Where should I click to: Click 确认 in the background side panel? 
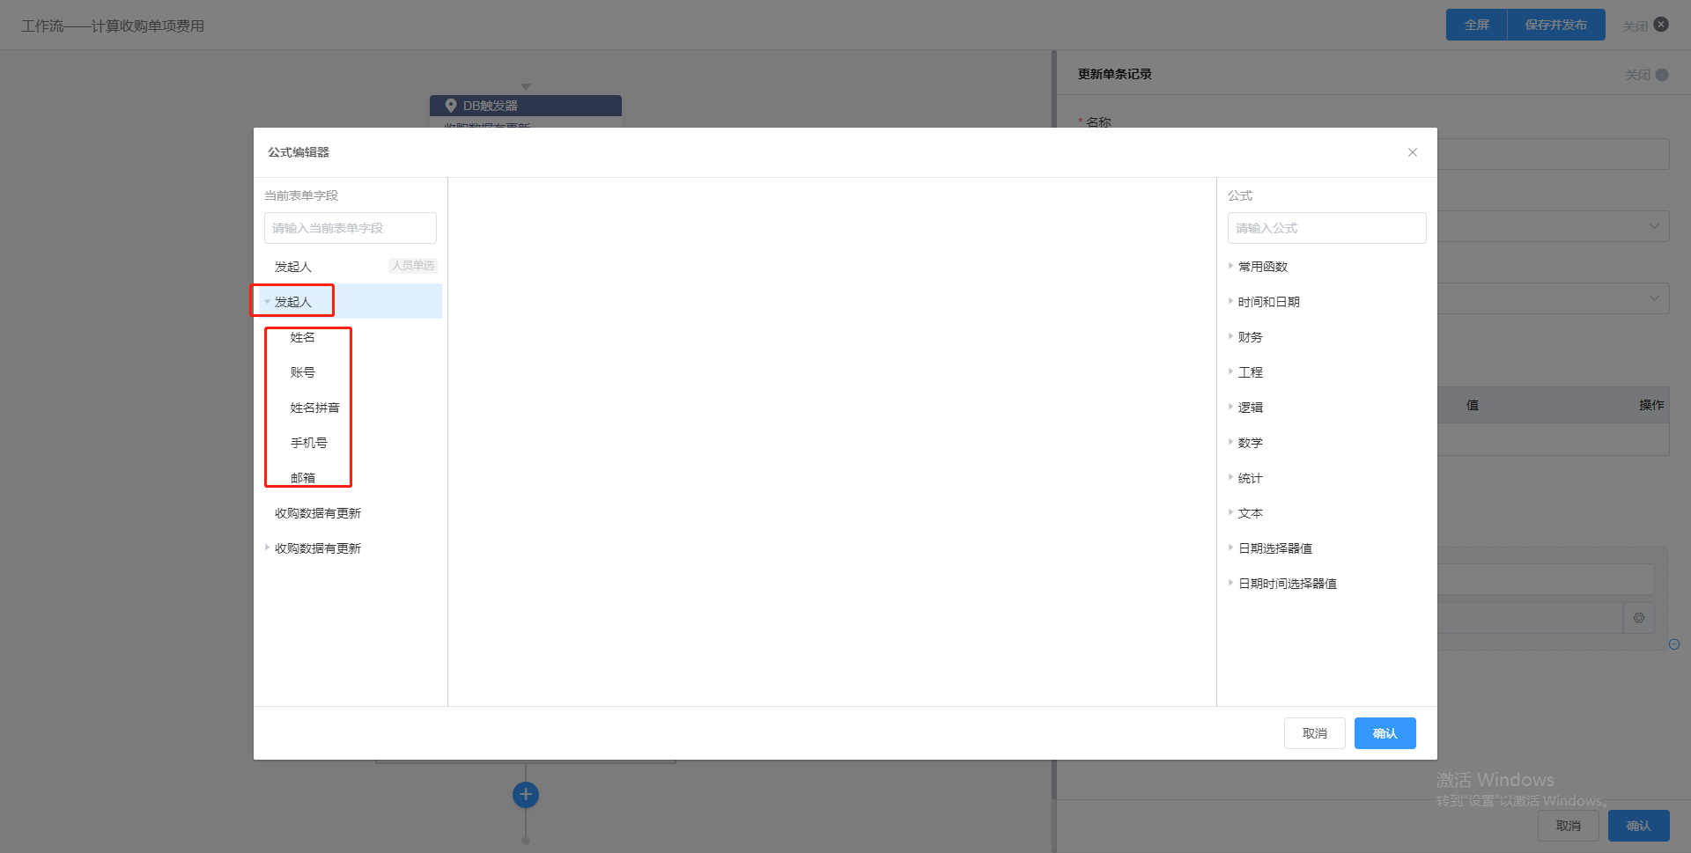tap(1638, 826)
